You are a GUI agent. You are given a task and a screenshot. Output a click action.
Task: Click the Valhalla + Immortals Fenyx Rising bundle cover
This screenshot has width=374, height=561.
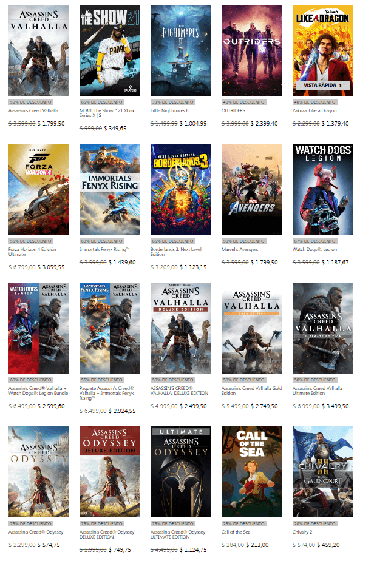(x=110, y=328)
